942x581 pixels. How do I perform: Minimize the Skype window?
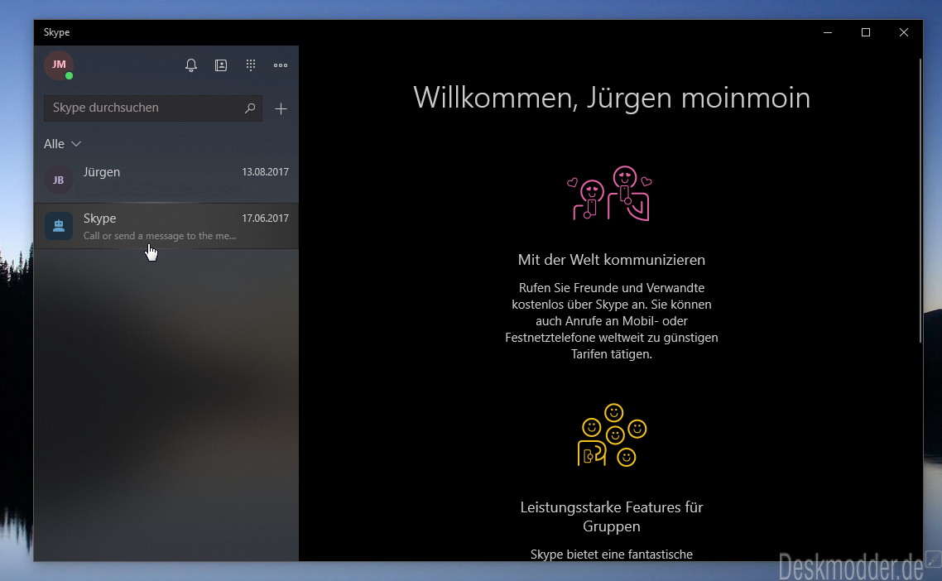(x=828, y=32)
